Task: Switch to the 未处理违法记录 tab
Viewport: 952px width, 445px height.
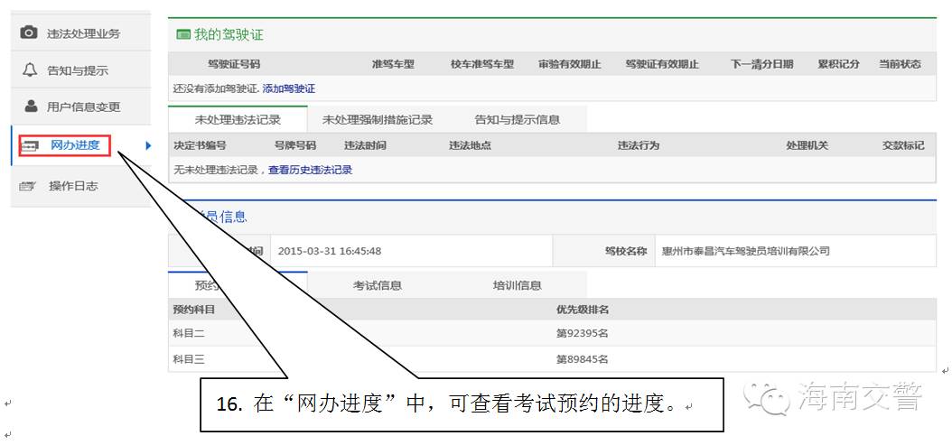Action: click(x=238, y=119)
